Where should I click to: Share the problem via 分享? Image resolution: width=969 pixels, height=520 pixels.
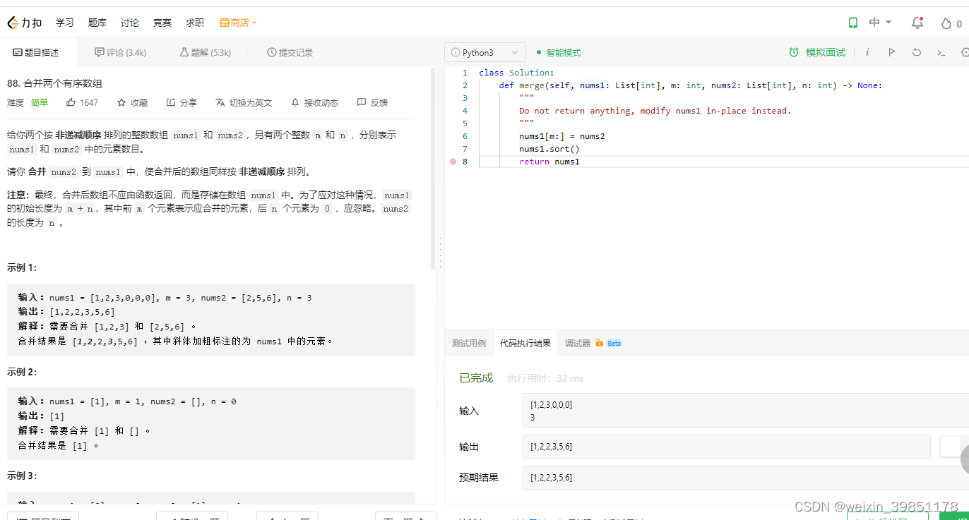(182, 102)
